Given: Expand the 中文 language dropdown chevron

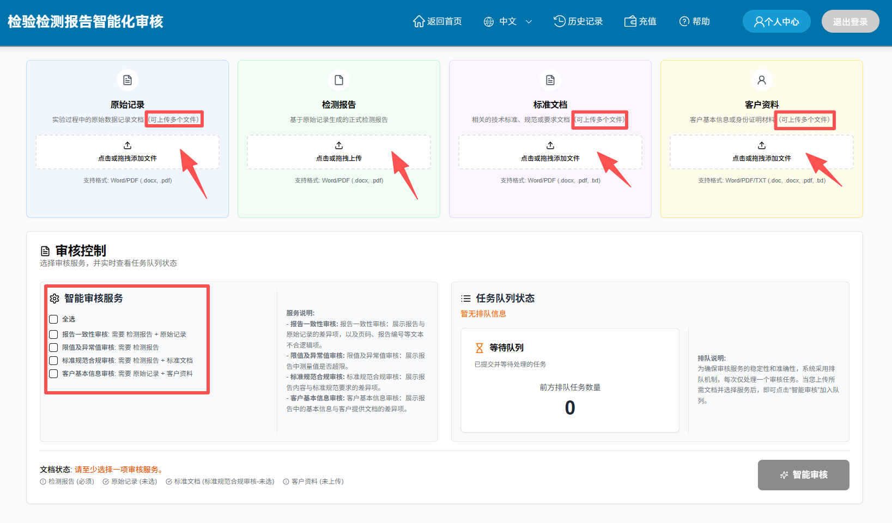Looking at the screenshot, I should pyautogui.click(x=529, y=22).
